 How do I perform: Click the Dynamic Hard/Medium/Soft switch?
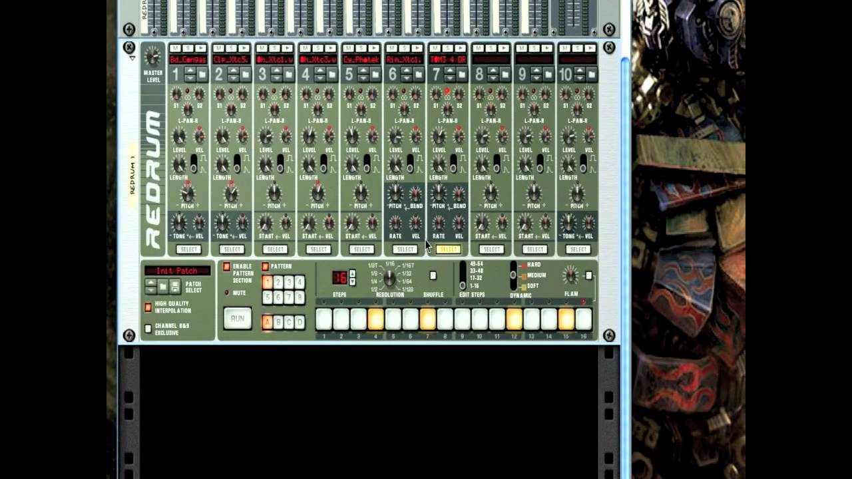coord(513,275)
